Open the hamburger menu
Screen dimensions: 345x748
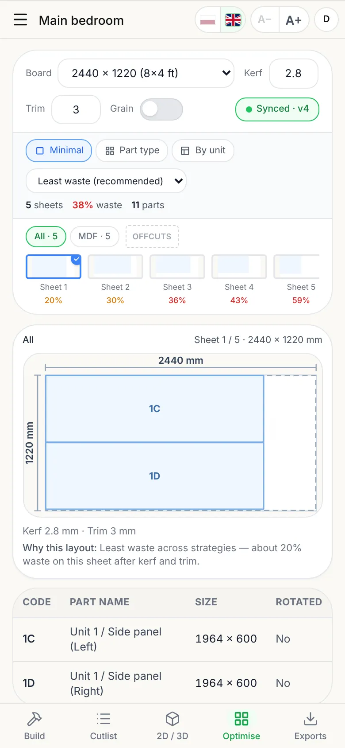(20, 20)
